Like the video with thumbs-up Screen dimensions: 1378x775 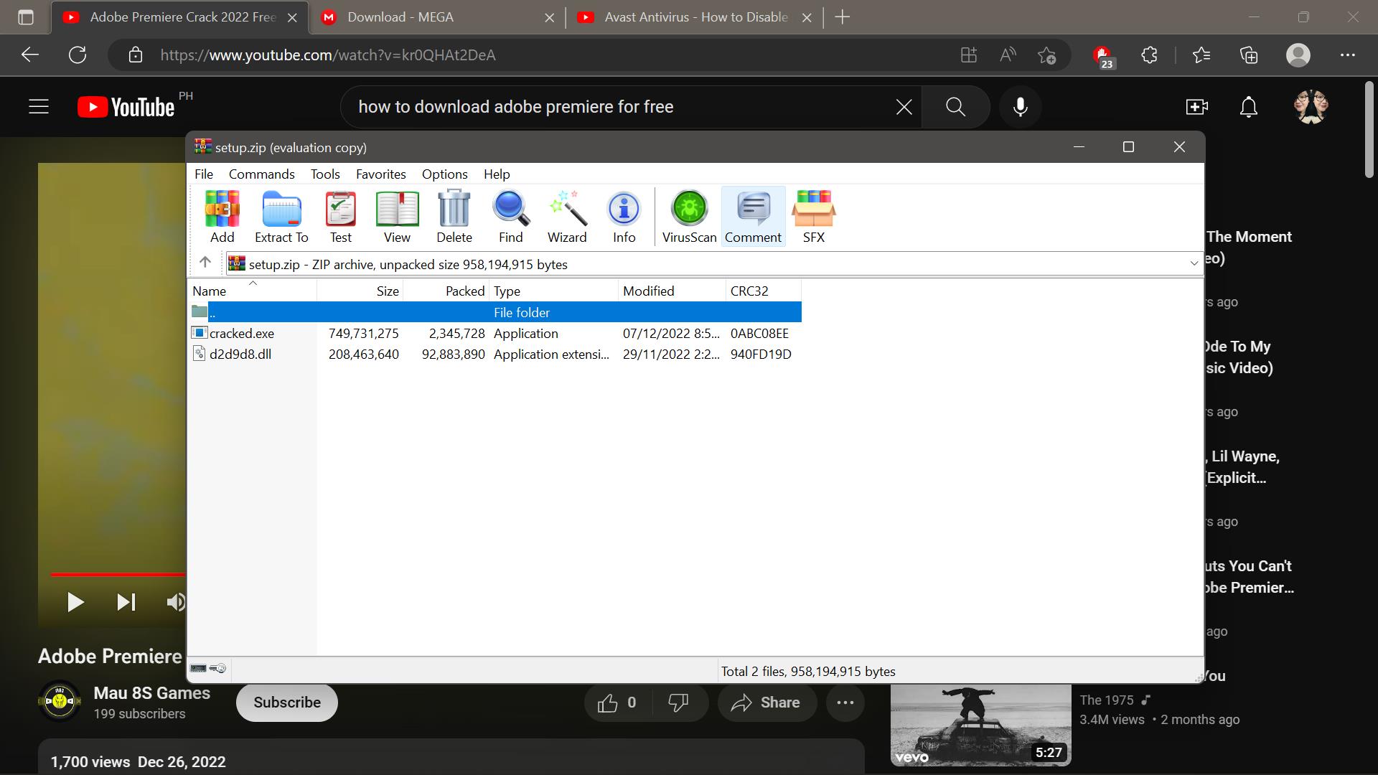(x=608, y=703)
